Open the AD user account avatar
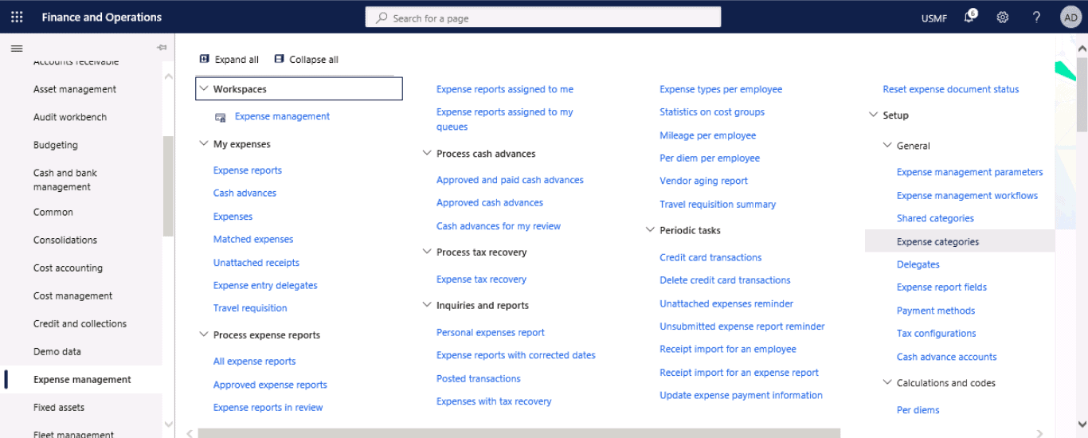This screenshot has width=1088, height=438. 1070,17
